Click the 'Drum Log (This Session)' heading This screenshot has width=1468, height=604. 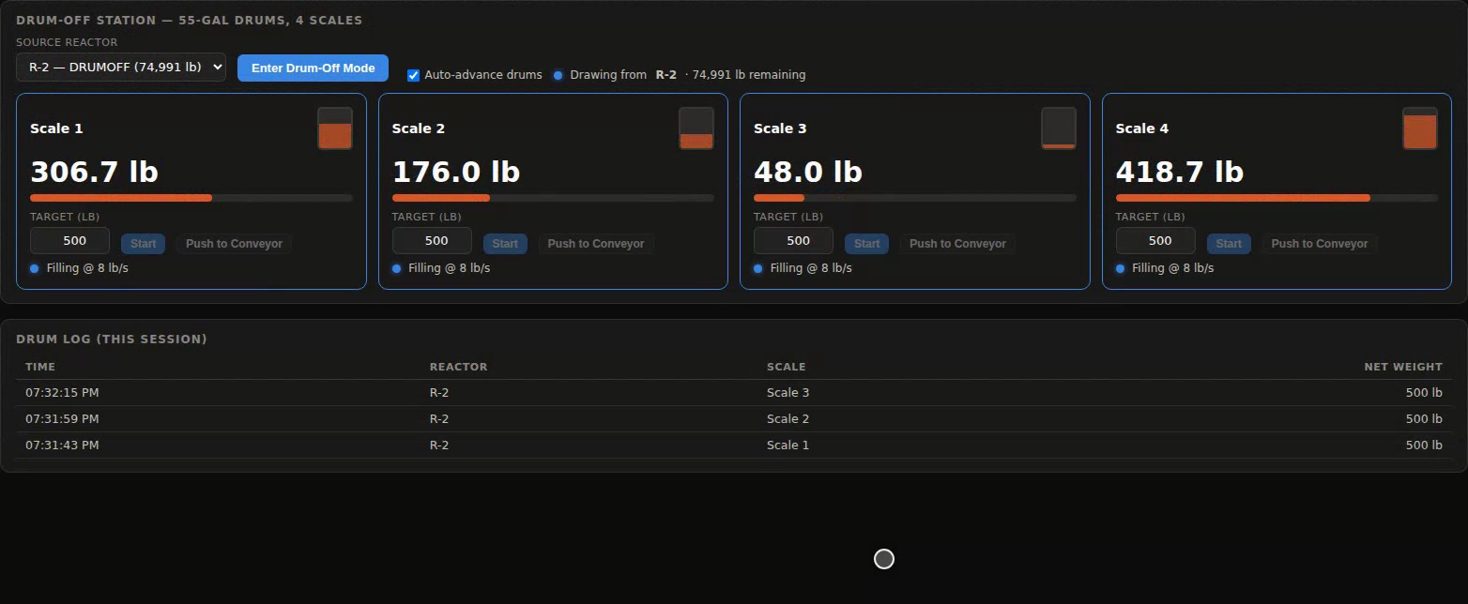(112, 339)
